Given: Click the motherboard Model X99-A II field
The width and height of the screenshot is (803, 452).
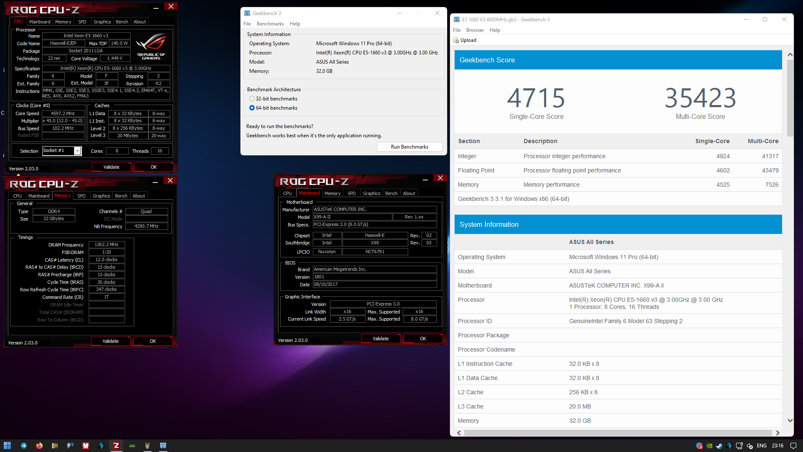Looking at the screenshot, I should [352, 217].
